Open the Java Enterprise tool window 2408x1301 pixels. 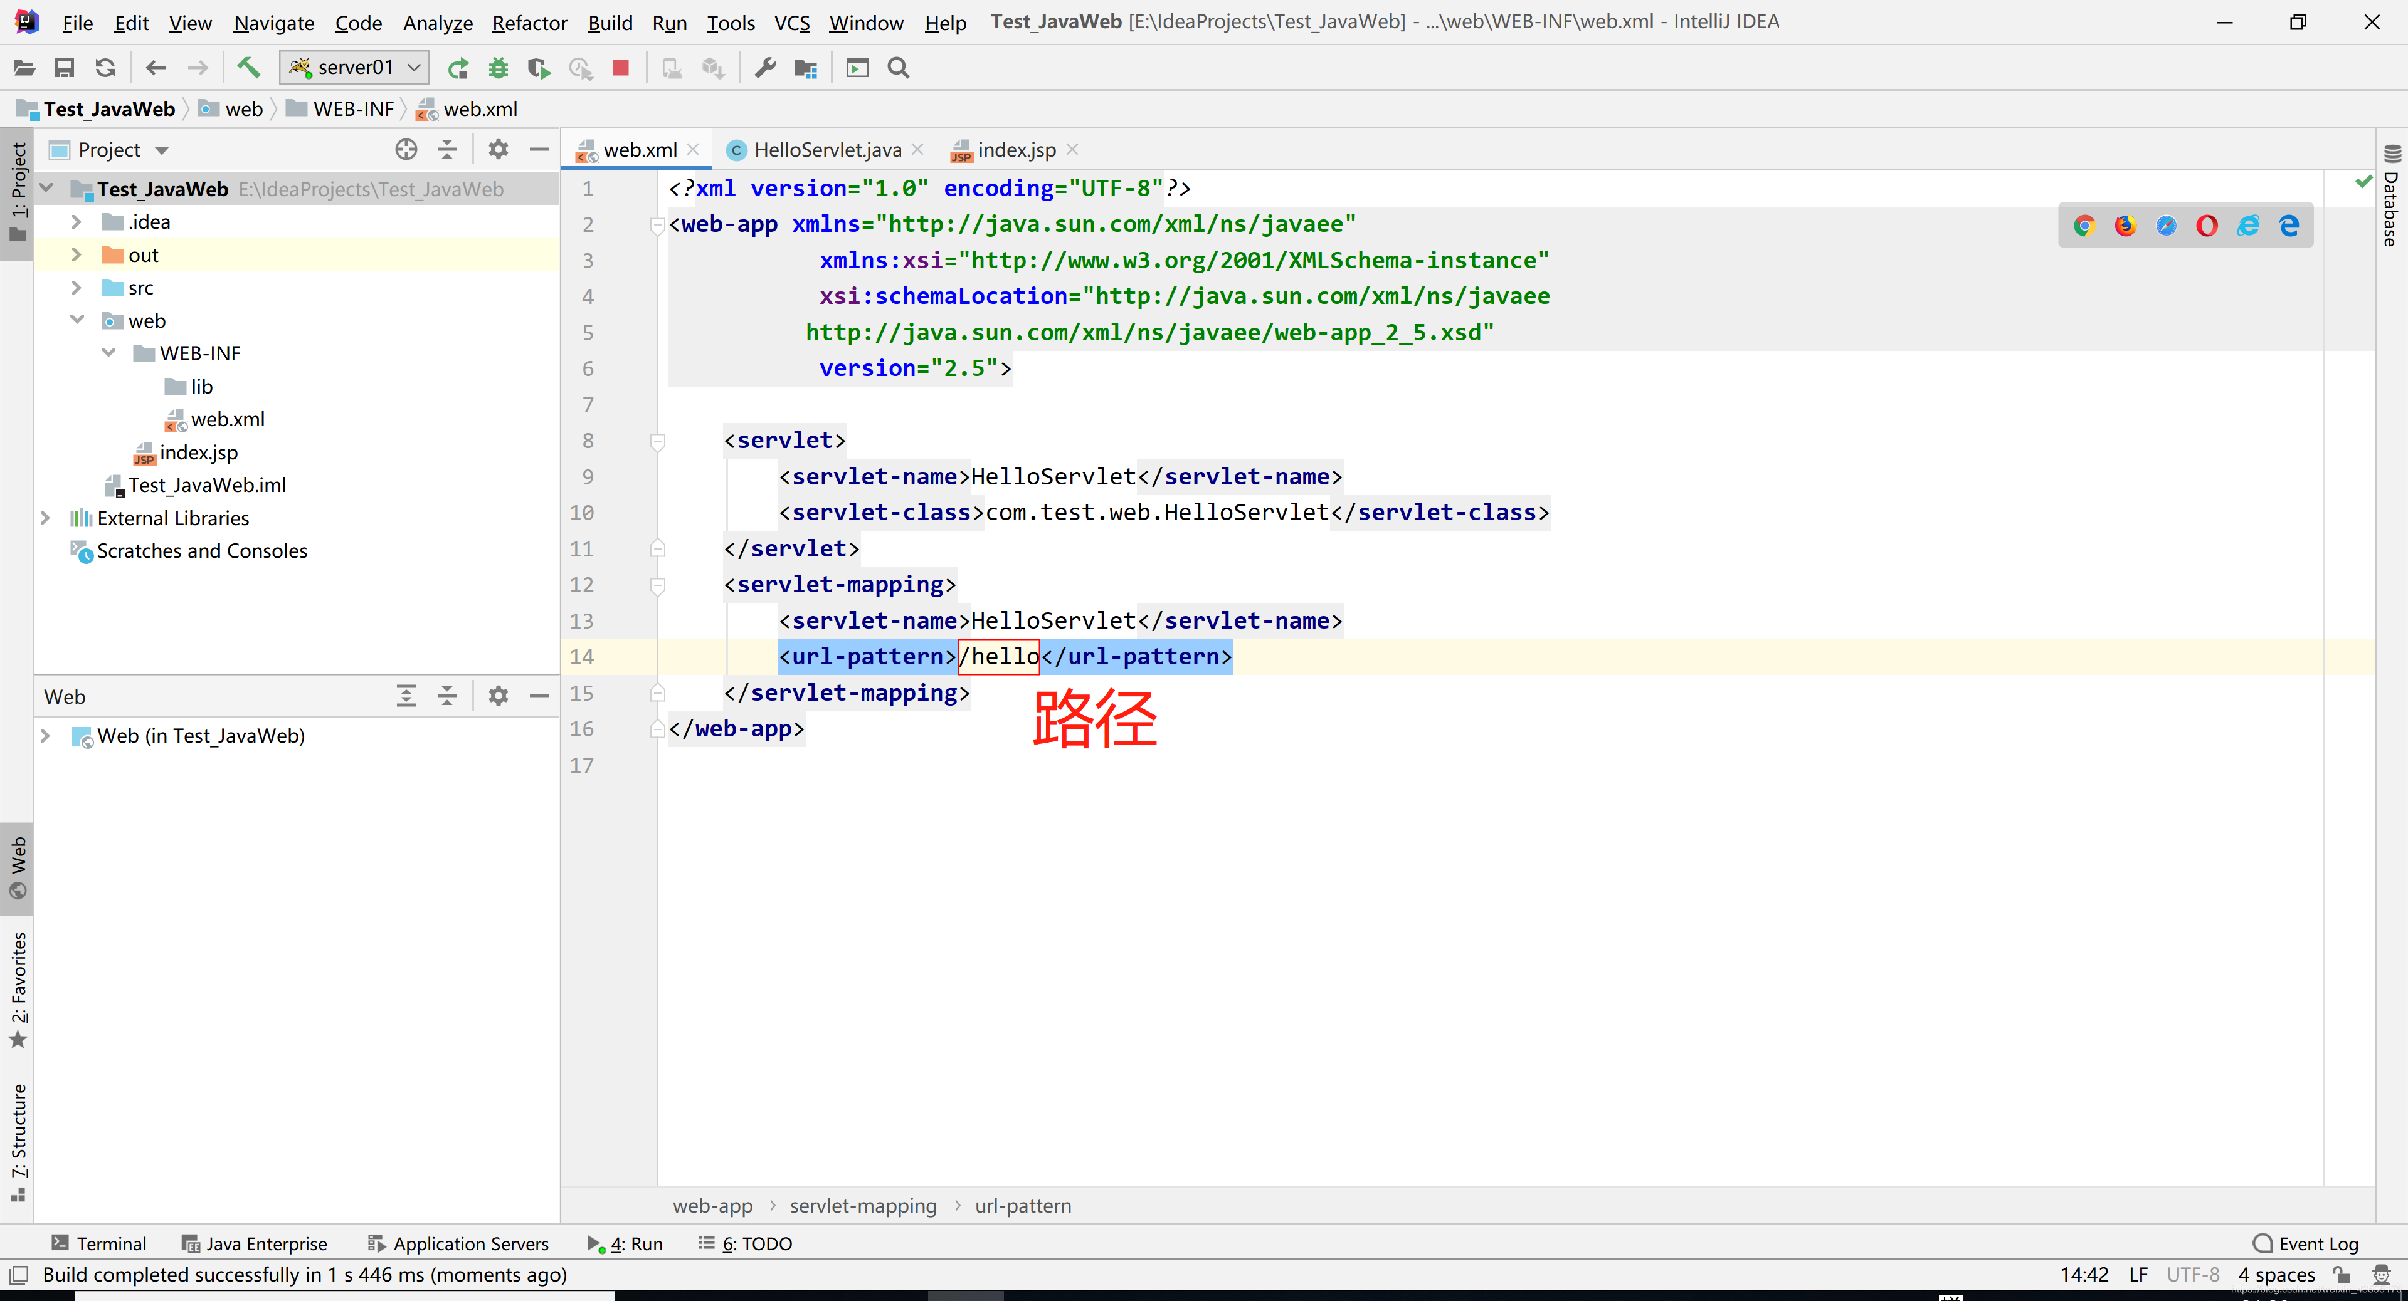click(254, 1243)
